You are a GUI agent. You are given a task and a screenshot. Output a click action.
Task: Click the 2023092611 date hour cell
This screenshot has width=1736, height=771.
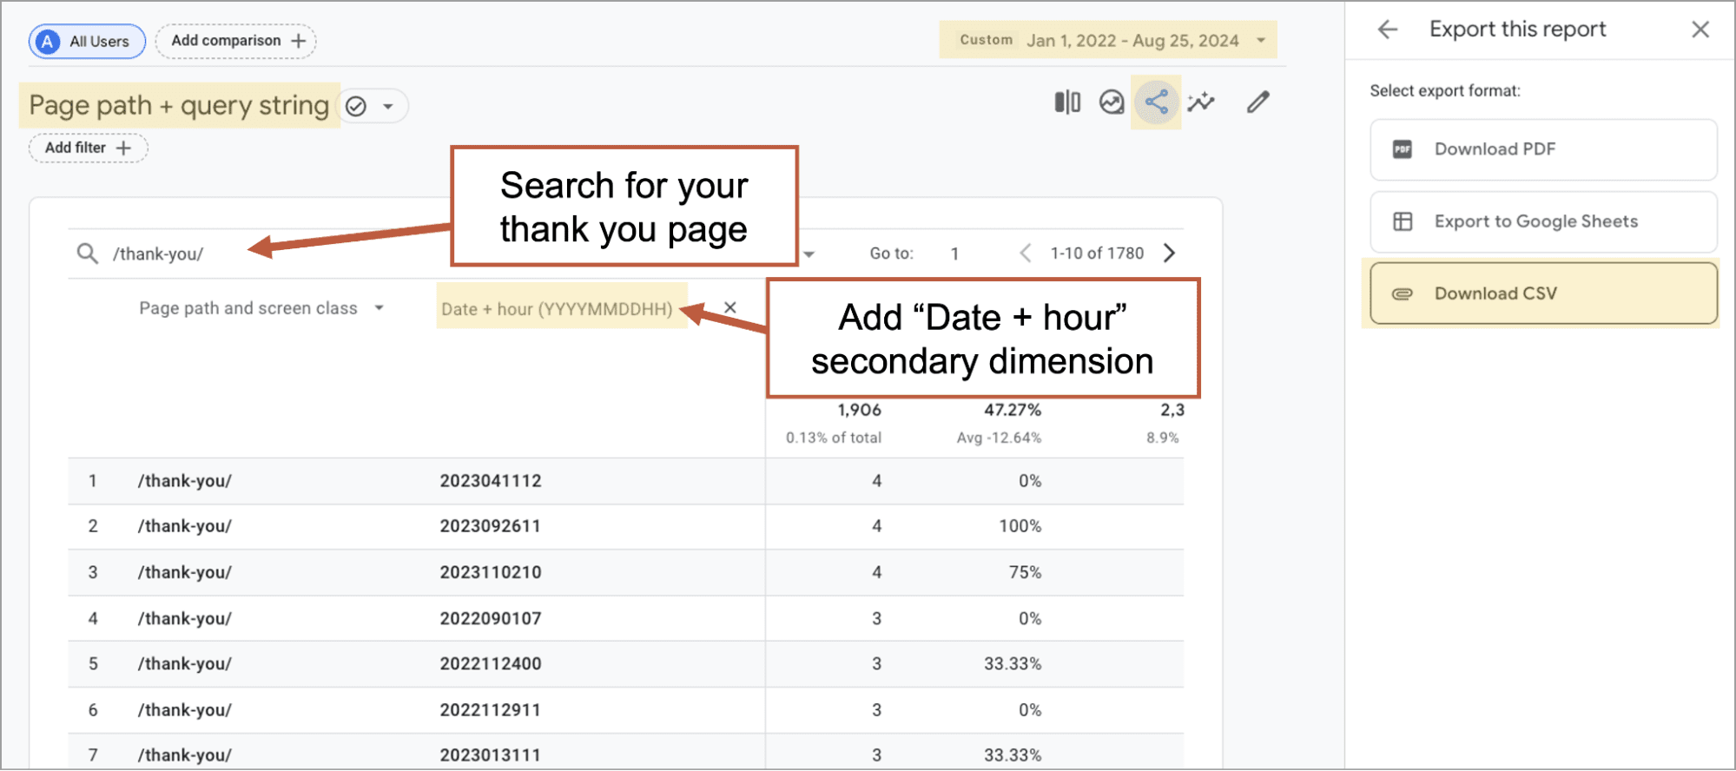click(491, 526)
